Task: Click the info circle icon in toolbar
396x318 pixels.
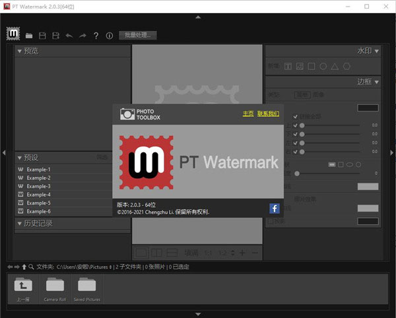Action: (109, 35)
